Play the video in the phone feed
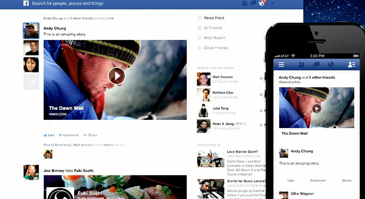This screenshot has height=199, width=365. click(316, 108)
